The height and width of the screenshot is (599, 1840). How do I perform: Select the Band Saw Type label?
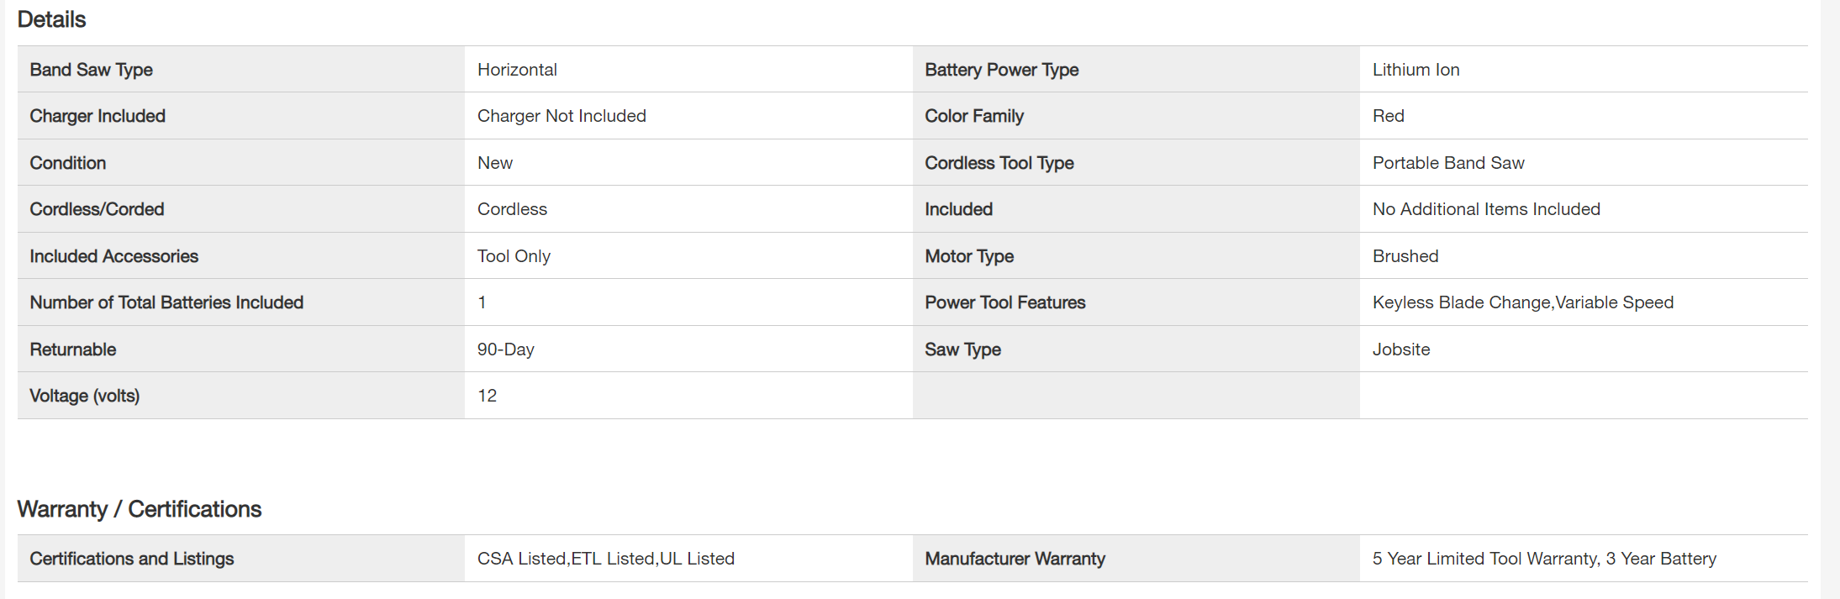click(91, 70)
